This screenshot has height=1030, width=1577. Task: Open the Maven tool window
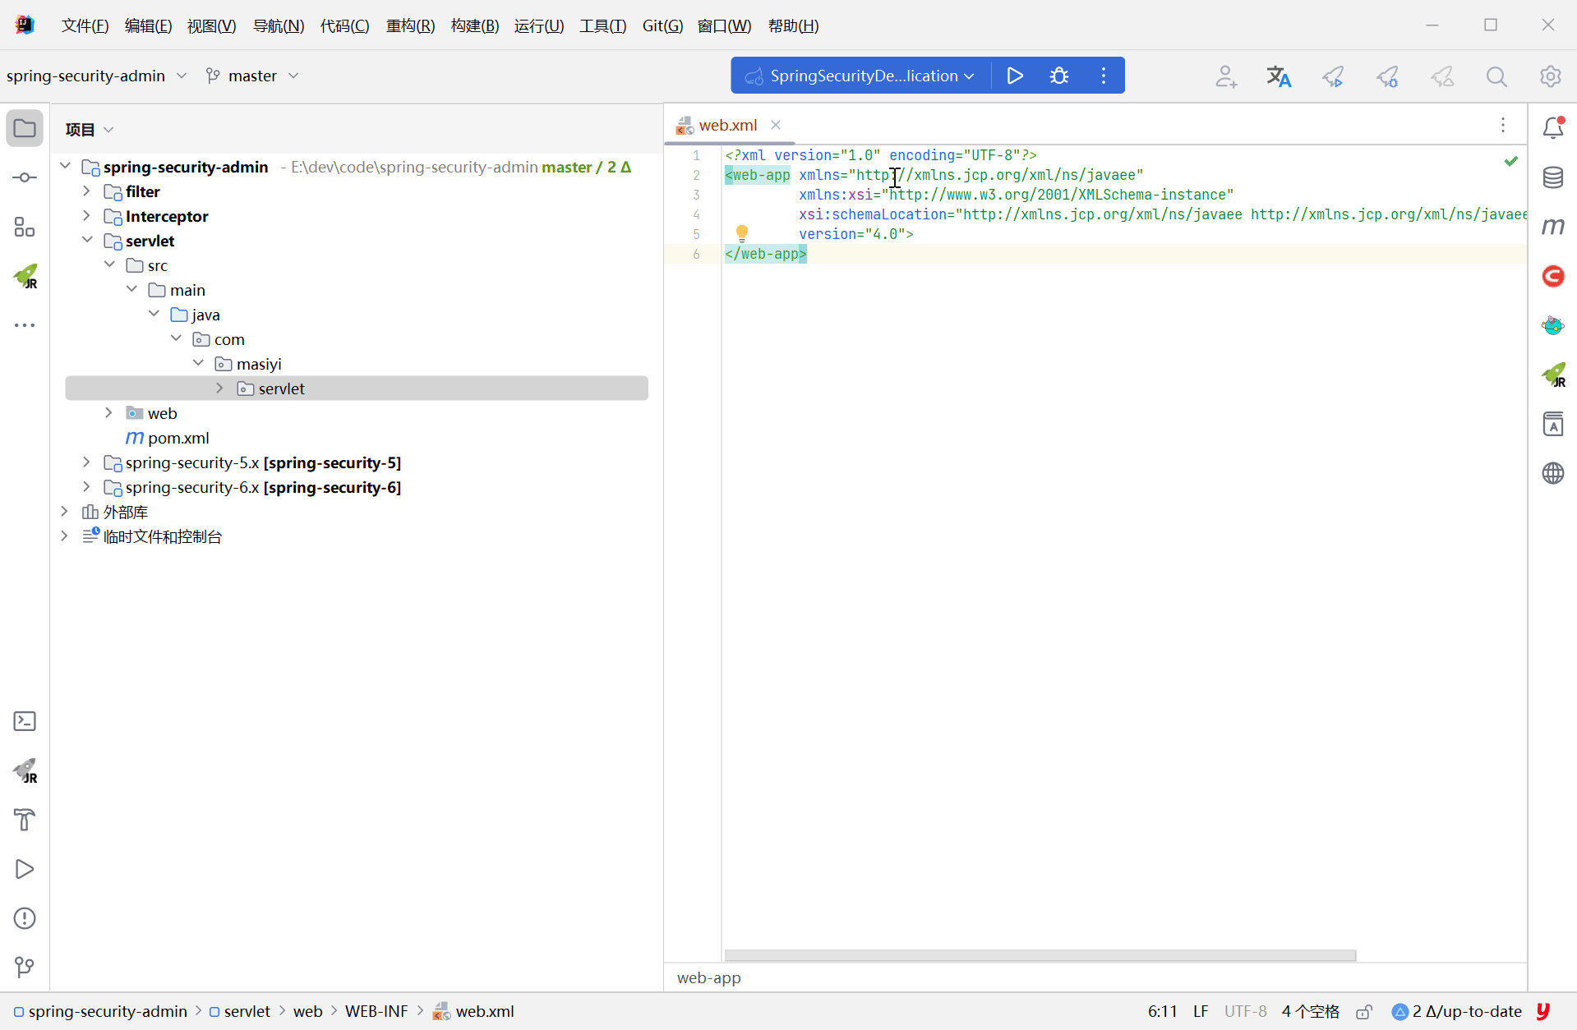(1553, 227)
